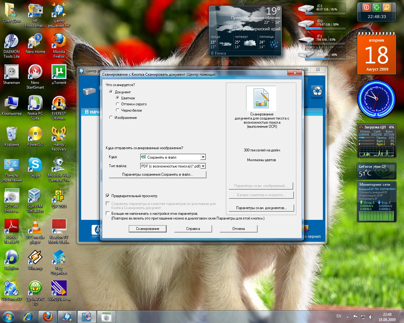The image size is (404, 323).
Task: Launch QIP 2005 desktop icon
Action: (59, 199)
